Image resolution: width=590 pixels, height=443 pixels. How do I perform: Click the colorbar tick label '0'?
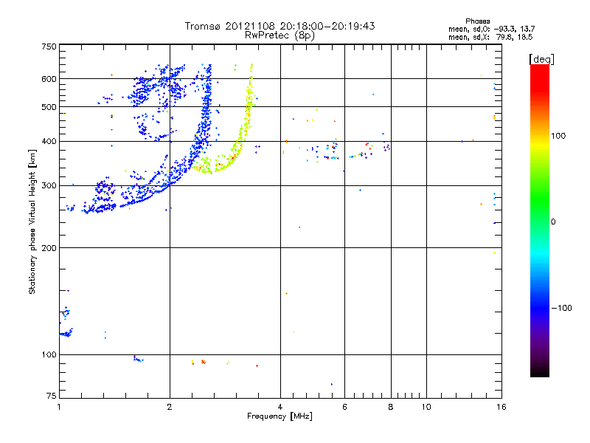(x=553, y=222)
